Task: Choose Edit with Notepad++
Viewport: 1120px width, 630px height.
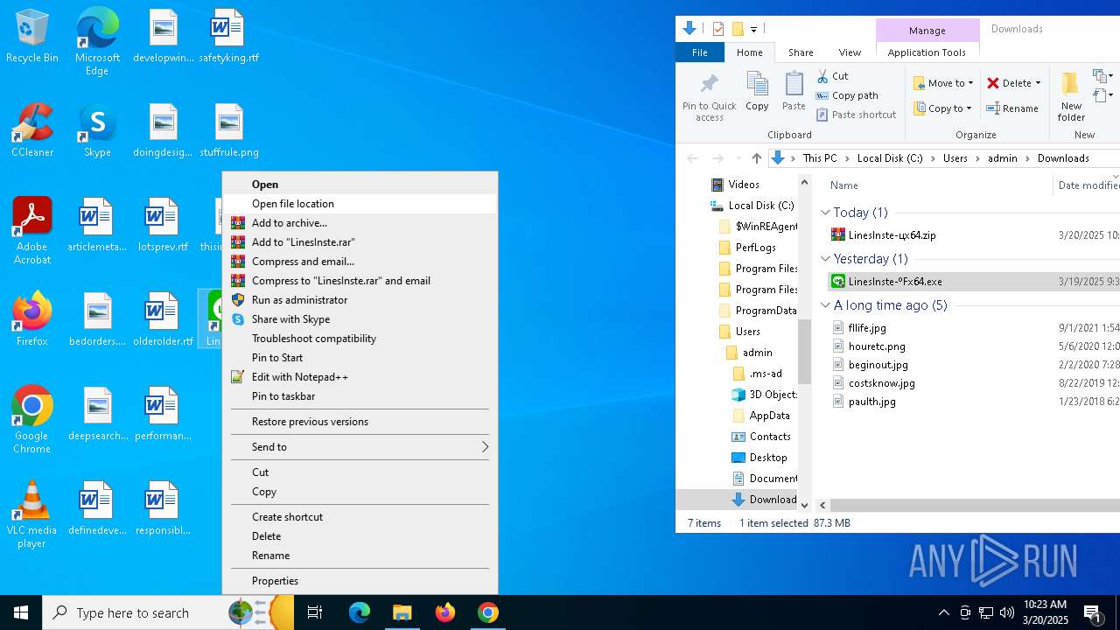Action: click(x=360, y=377)
